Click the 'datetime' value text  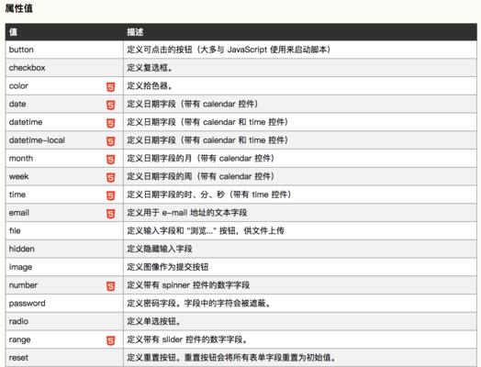click(26, 122)
